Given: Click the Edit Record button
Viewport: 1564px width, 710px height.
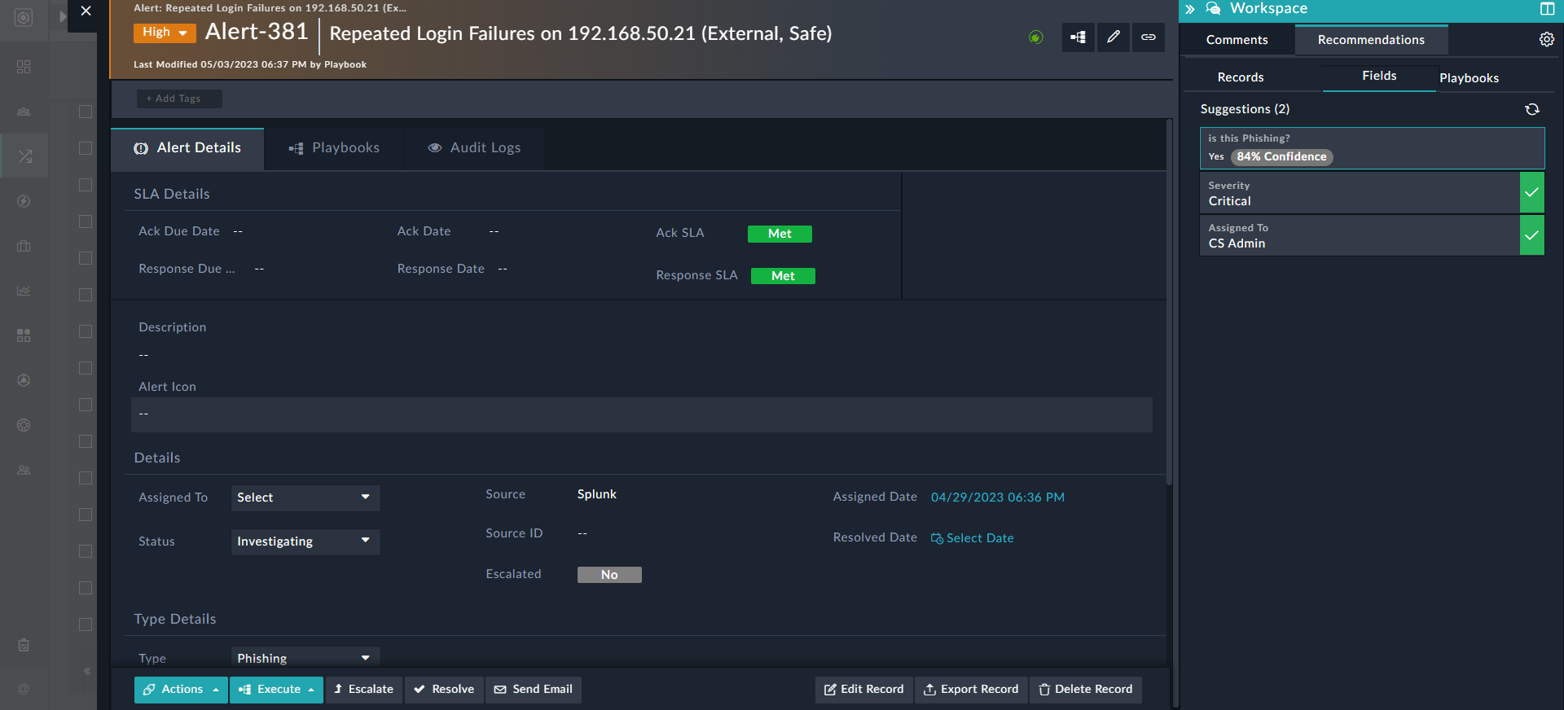Looking at the screenshot, I should [864, 690].
